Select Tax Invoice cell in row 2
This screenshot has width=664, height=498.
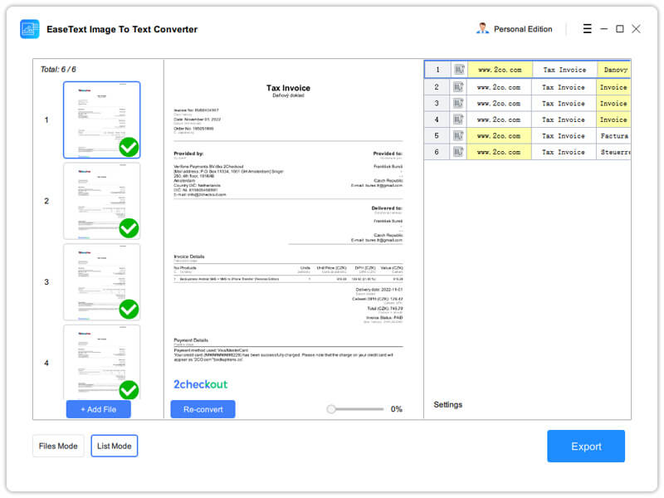pyautogui.click(x=564, y=87)
